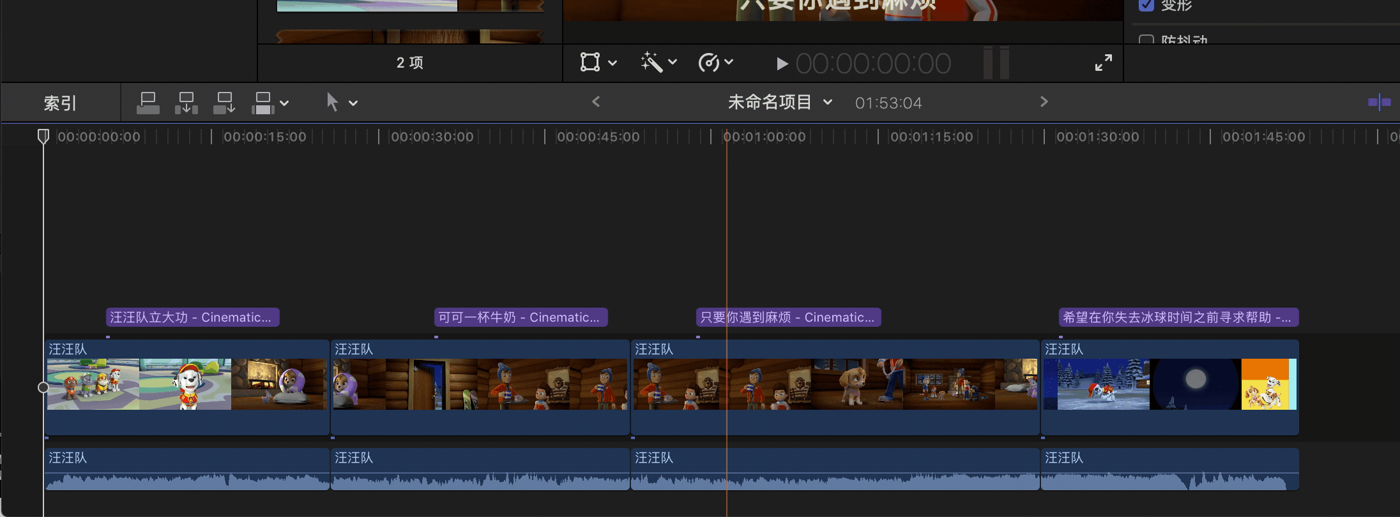Image resolution: width=1400 pixels, height=517 pixels.
Task: Select the arrow Select tool
Action: click(332, 102)
